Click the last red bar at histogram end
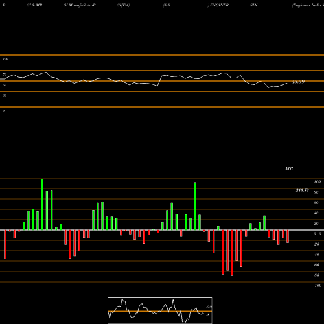 pyautogui.click(x=288, y=237)
